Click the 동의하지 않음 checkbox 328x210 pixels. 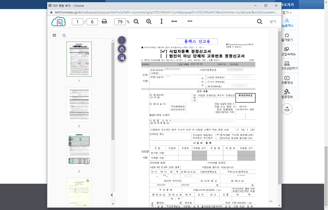238,109
